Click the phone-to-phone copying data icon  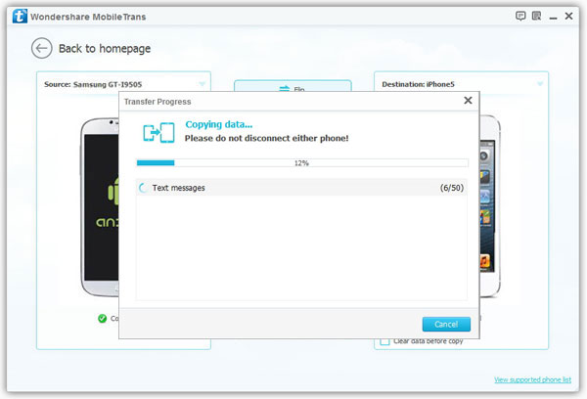click(x=158, y=132)
